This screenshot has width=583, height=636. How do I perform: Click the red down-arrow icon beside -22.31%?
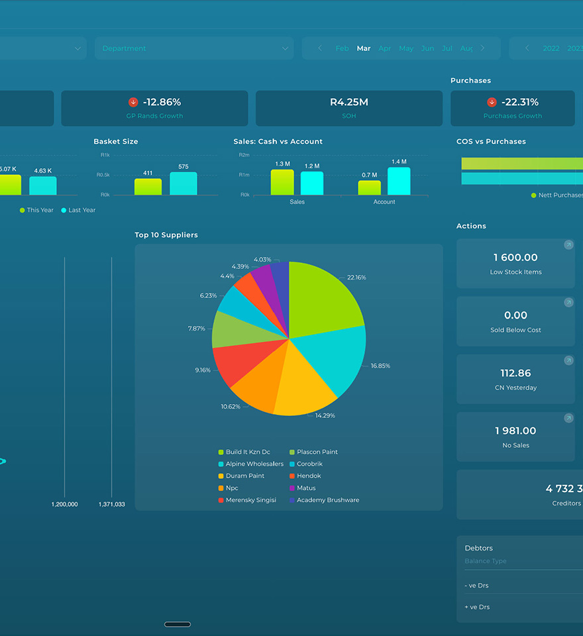click(x=492, y=102)
